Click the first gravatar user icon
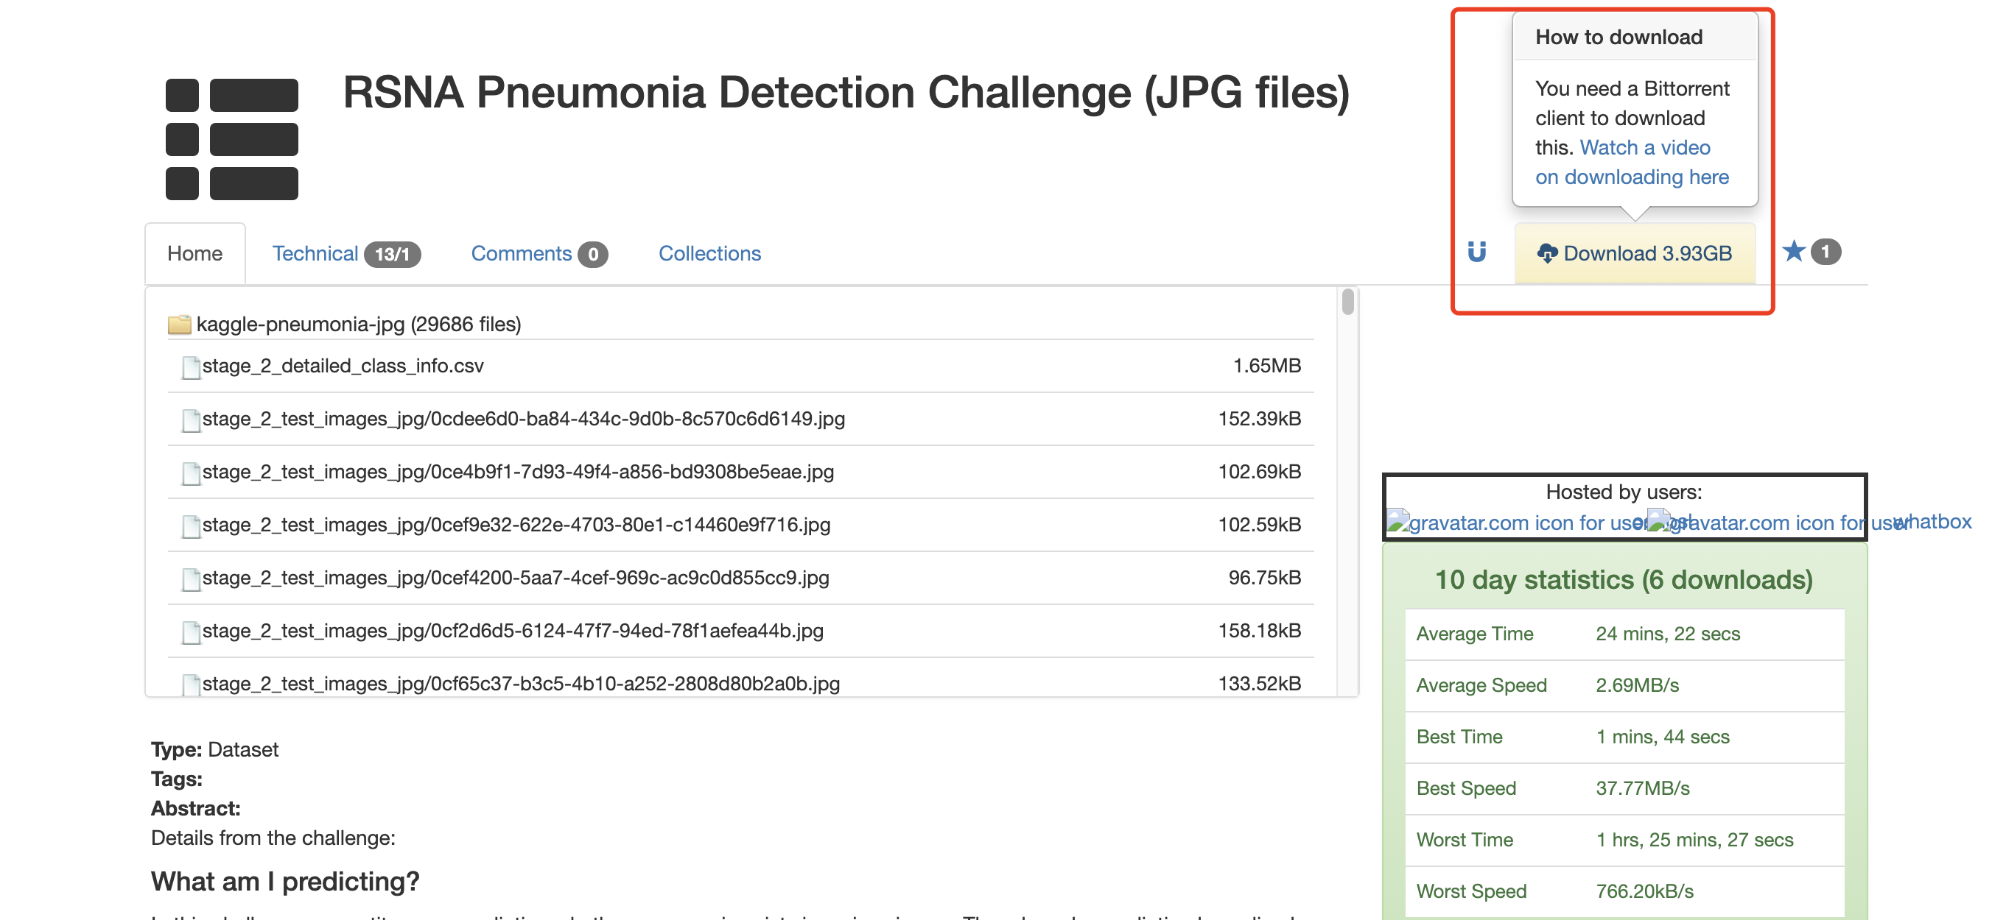Image resolution: width=1992 pixels, height=920 pixels. tap(1398, 521)
